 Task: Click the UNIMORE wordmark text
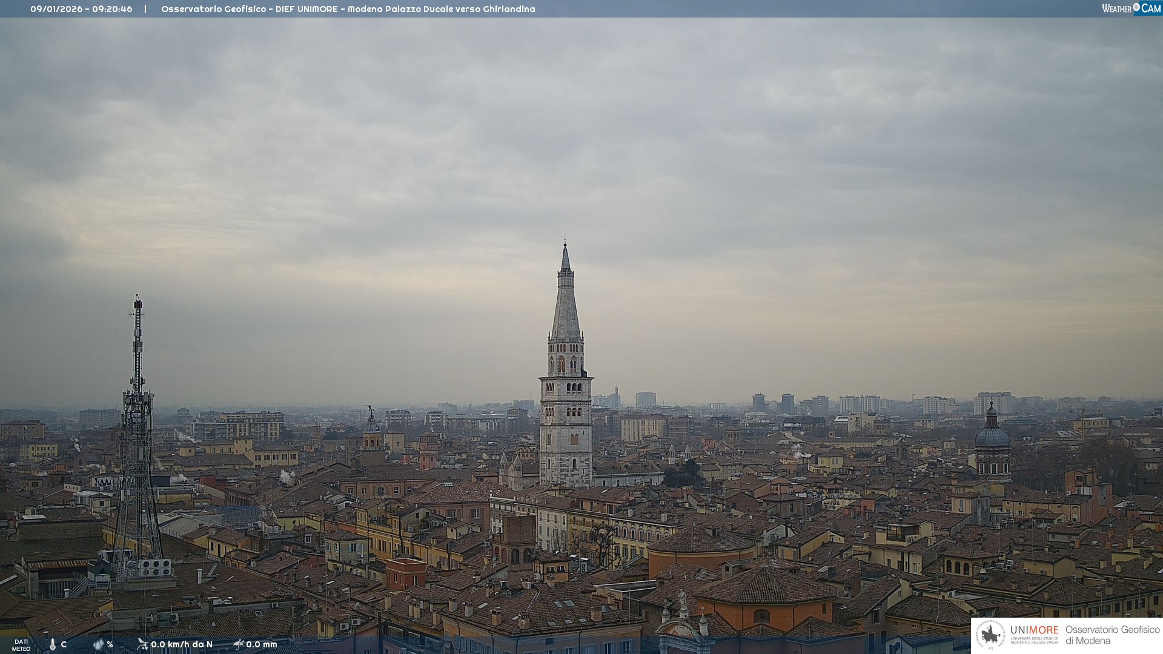tap(1034, 630)
